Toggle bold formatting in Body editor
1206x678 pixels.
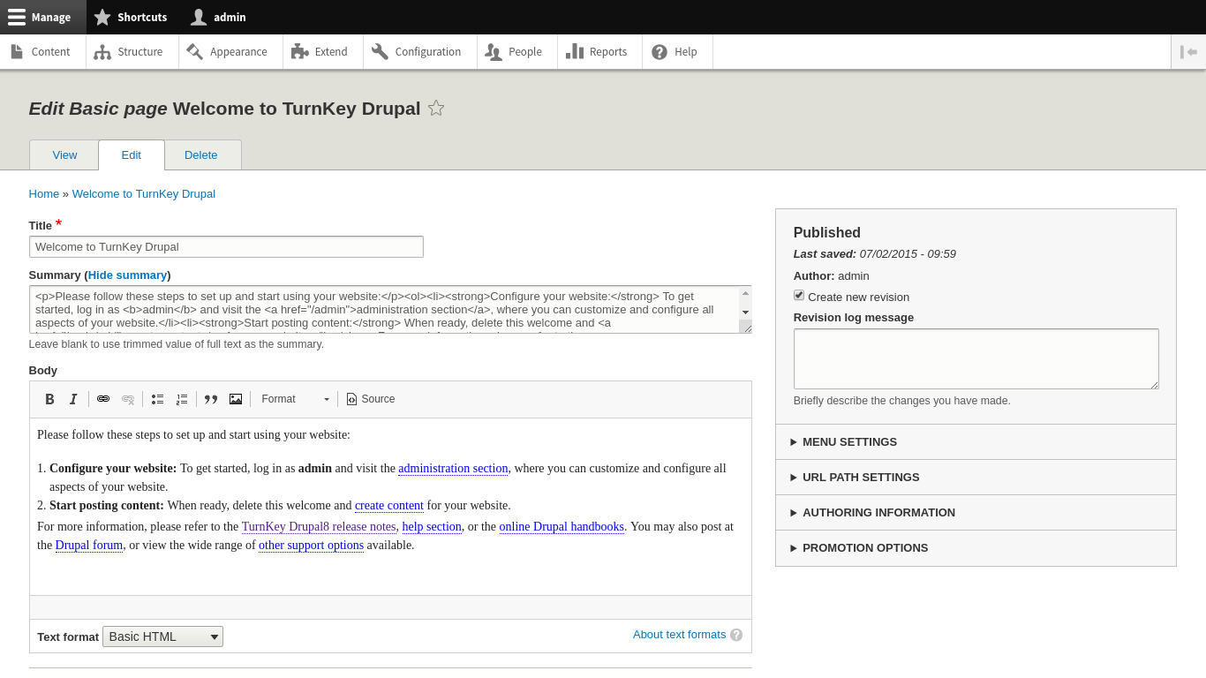coord(50,399)
